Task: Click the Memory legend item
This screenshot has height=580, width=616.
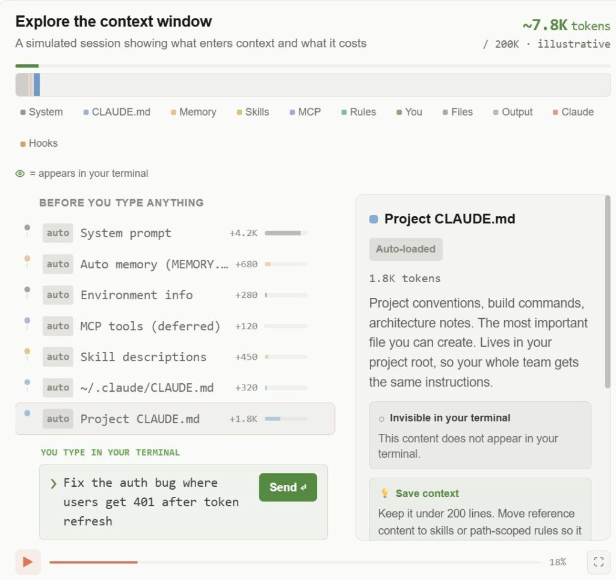Action: point(194,112)
